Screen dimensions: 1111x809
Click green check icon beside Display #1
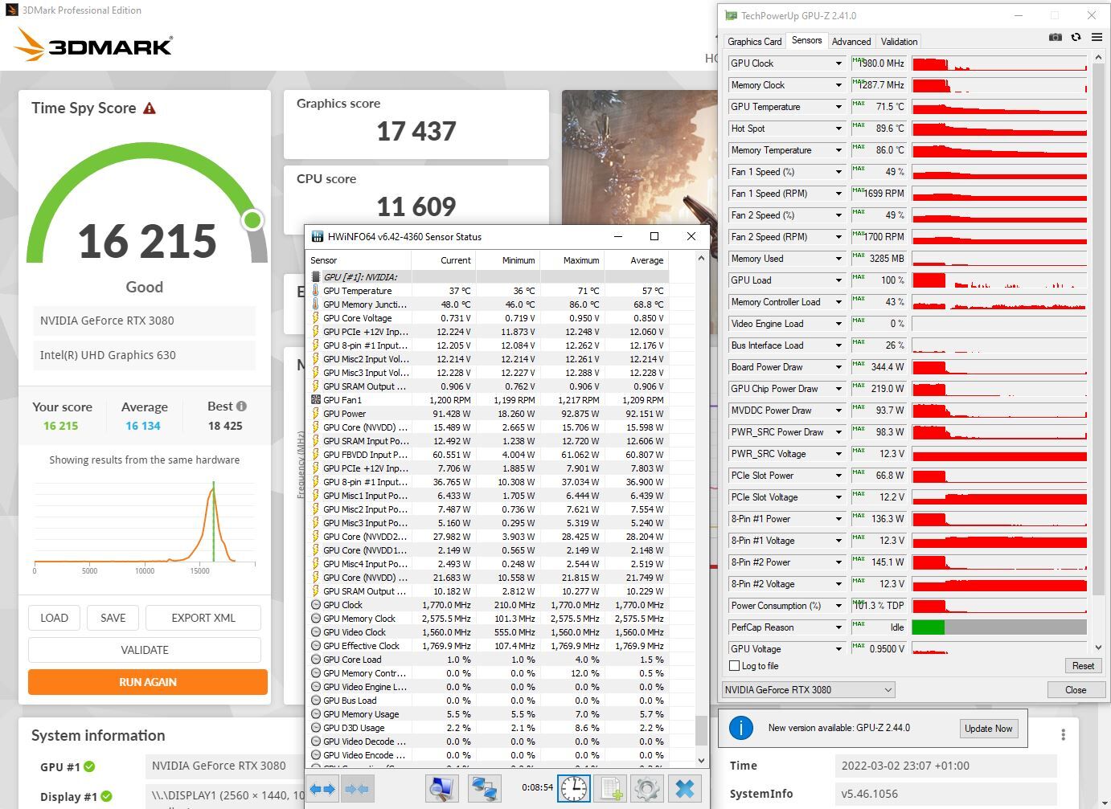(106, 797)
